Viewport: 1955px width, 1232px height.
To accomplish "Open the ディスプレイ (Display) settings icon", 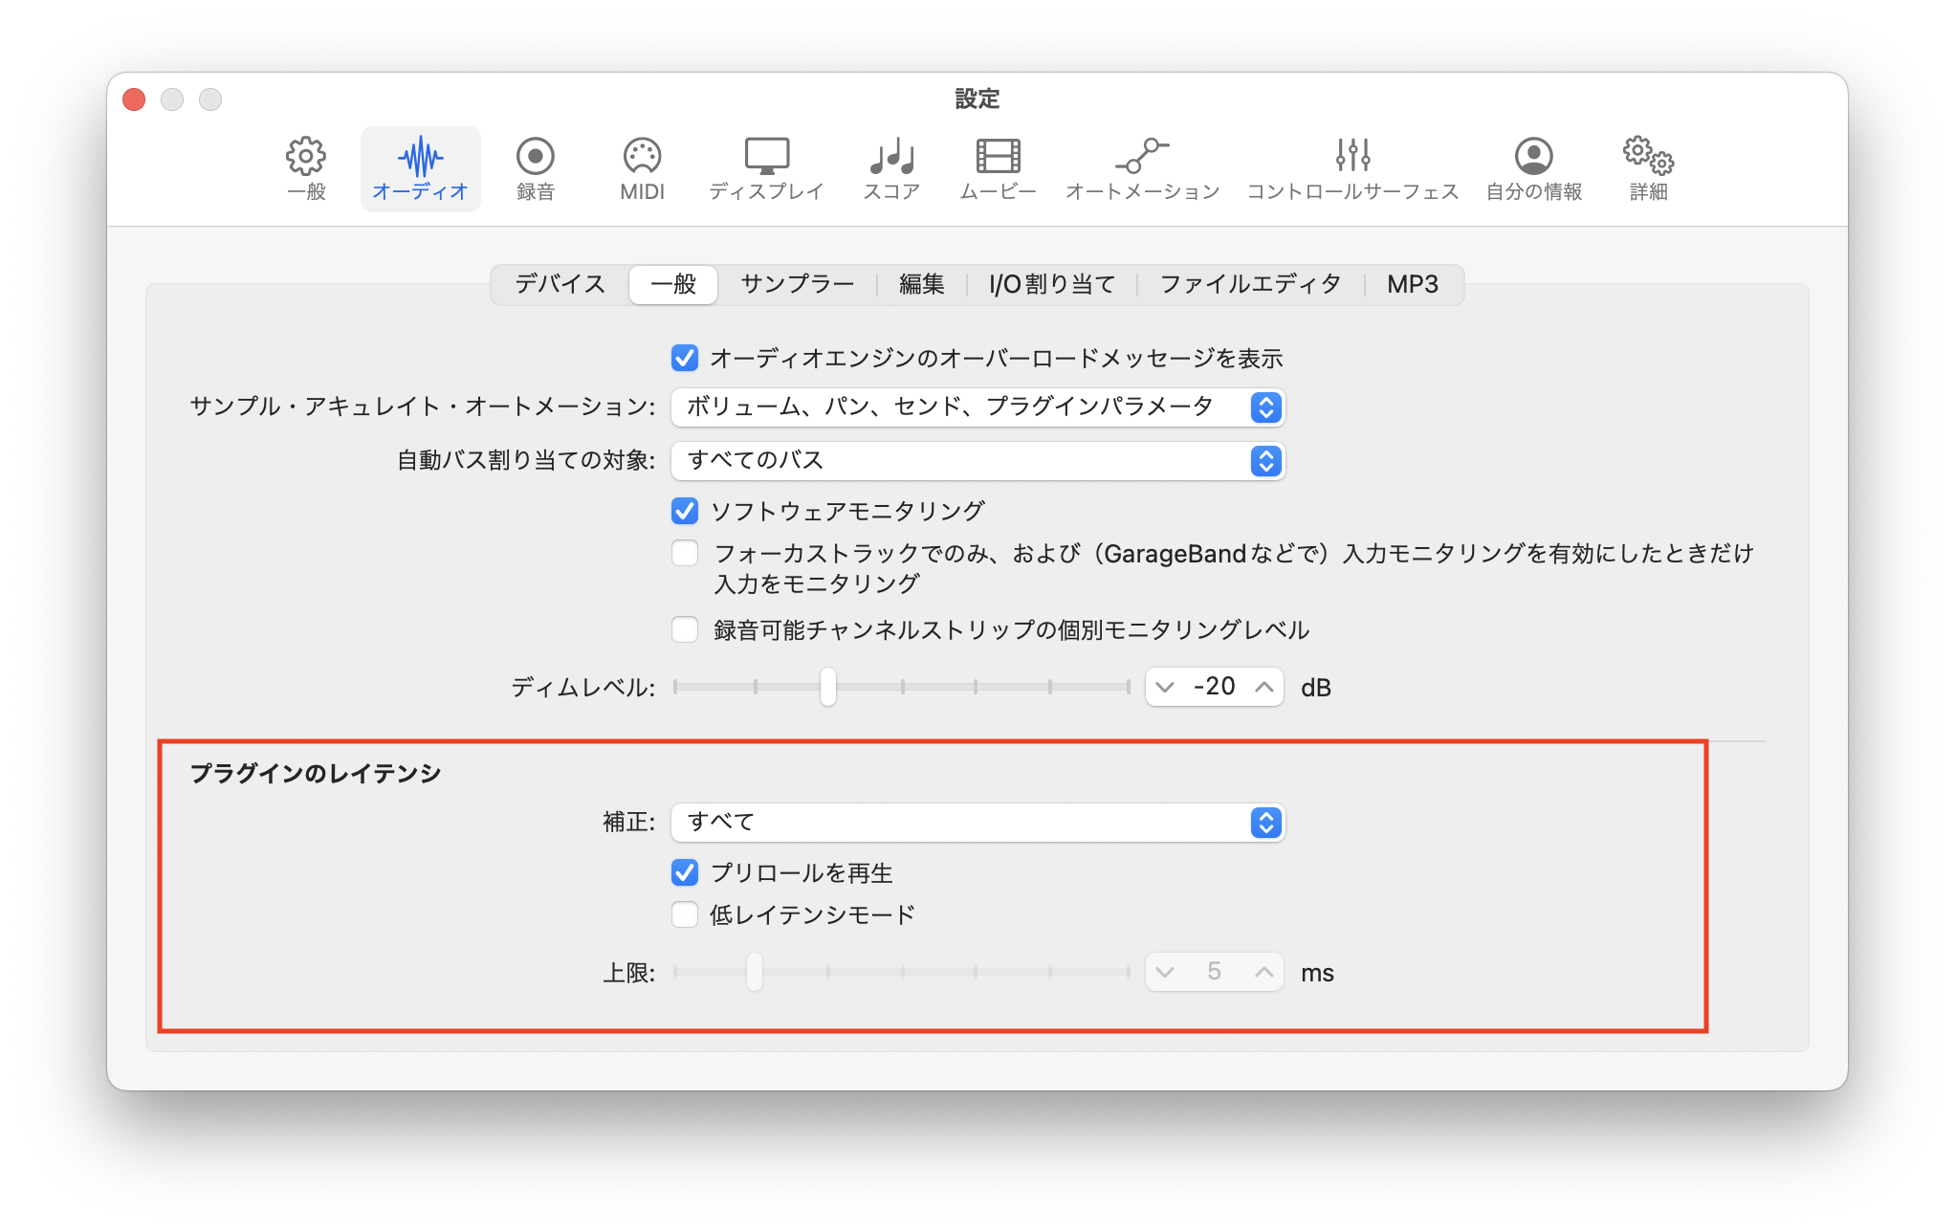I will (766, 157).
